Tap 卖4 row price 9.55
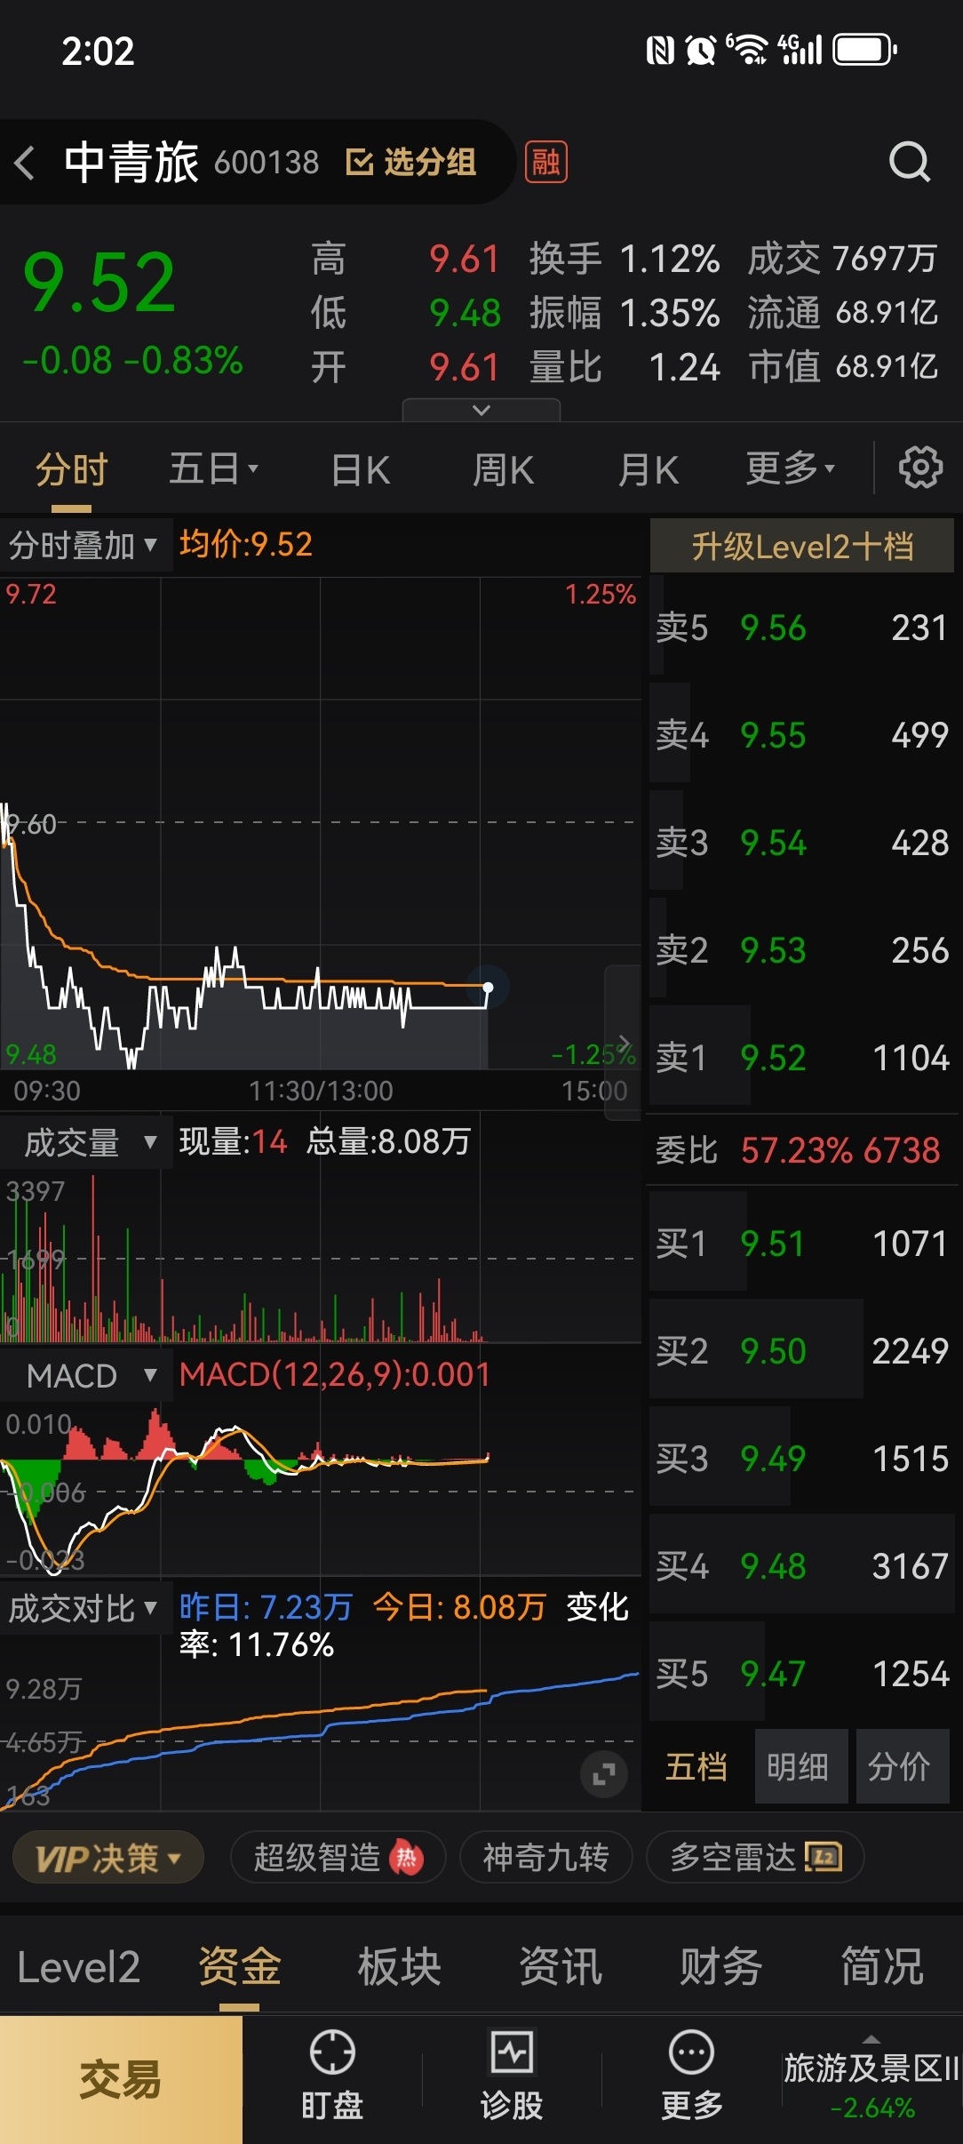Screen dimensions: 963x2144 pos(773,736)
